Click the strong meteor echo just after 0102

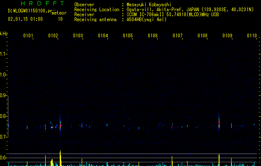click(x=60, y=125)
